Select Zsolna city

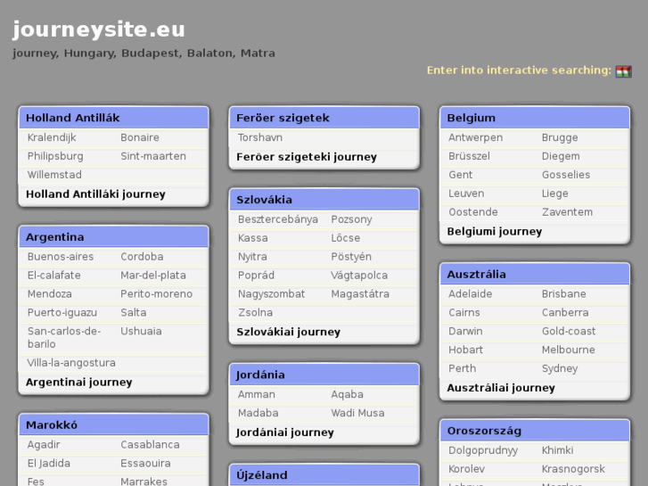[256, 312]
